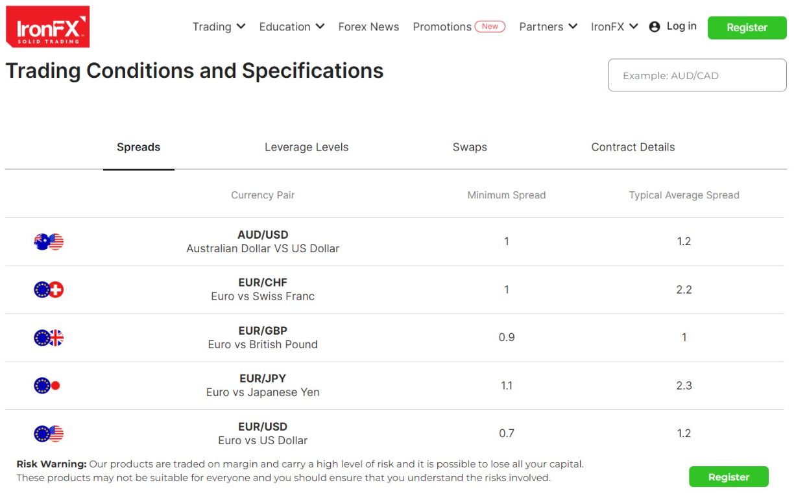The width and height of the screenshot is (796, 498).
Task: Click the AUD/USD flag pair icon
Action: pyautogui.click(x=49, y=242)
